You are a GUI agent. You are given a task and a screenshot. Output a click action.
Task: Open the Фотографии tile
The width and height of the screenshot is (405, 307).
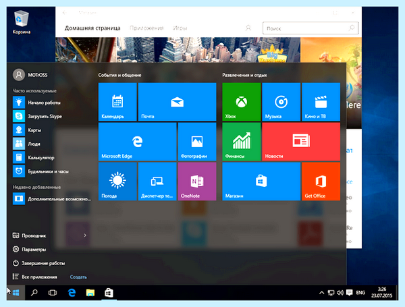[197, 142]
